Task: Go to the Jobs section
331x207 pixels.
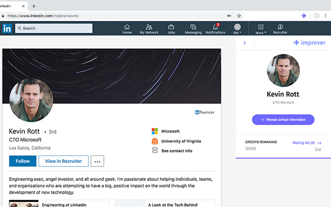Action: tap(171, 29)
